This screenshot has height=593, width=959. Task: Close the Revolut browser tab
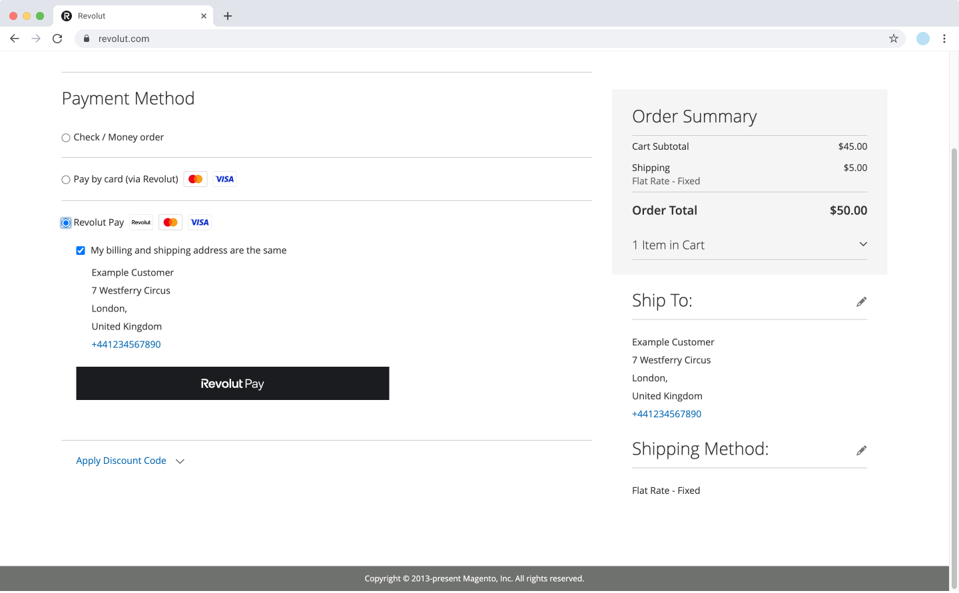tap(204, 16)
